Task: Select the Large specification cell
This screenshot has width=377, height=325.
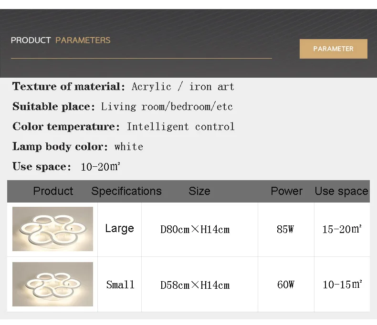Action: (119, 229)
